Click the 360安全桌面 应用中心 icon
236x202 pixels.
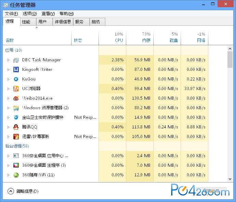click(16, 155)
